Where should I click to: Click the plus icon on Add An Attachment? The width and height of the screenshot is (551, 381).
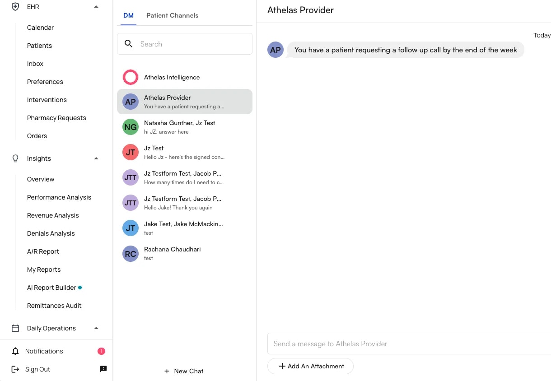point(283,366)
